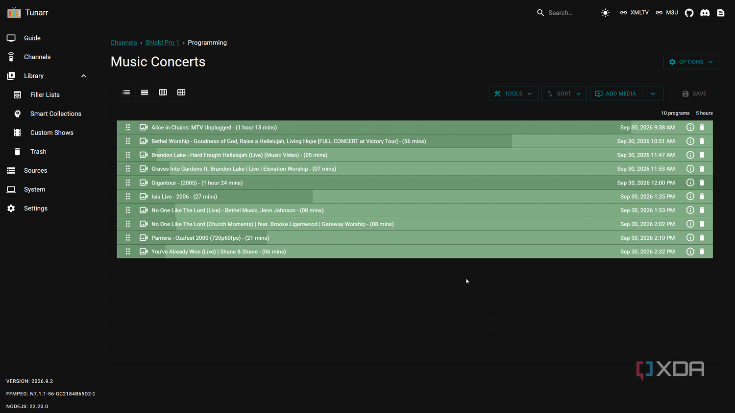The height and width of the screenshot is (413, 735).
Task: Follow the Shield Pro 1 breadcrumb link
Action: (162, 43)
